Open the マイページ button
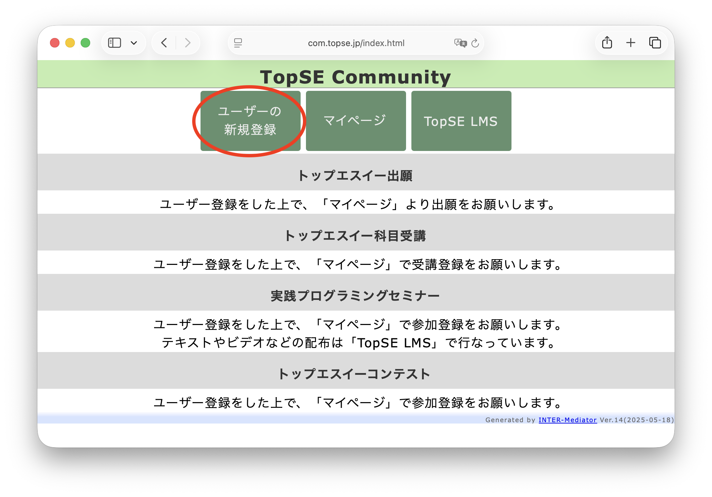This screenshot has width=712, height=497. [355, 121]
